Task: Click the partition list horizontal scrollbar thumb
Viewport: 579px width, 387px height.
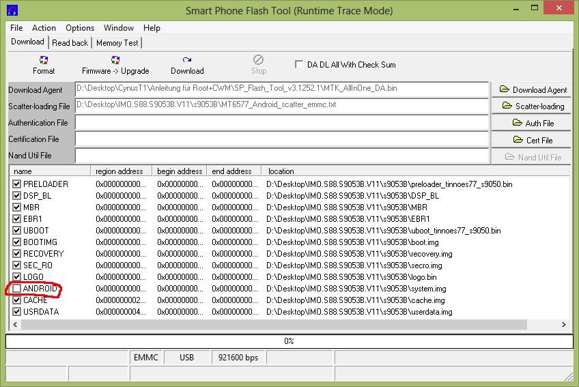Action: pos(274,325)
